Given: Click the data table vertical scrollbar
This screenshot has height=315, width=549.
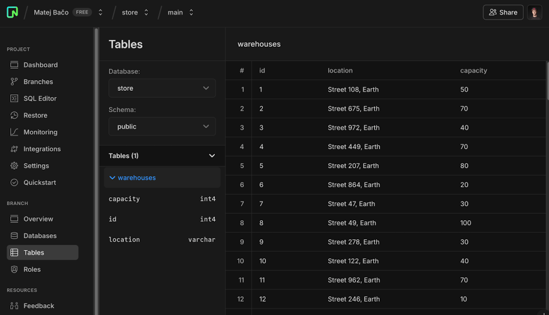Looking at the screenshot, I should [x=547, y=81].
